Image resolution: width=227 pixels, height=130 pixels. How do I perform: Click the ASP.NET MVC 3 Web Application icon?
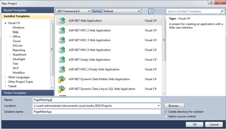tap(62, 40)
